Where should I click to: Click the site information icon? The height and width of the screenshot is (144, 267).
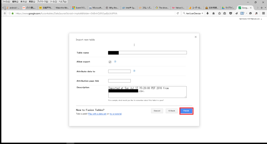10,14
